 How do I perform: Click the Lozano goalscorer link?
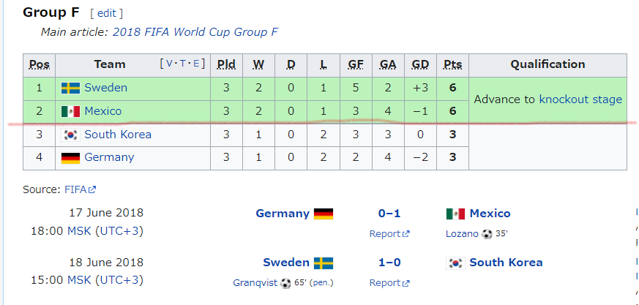coord(462,234)
